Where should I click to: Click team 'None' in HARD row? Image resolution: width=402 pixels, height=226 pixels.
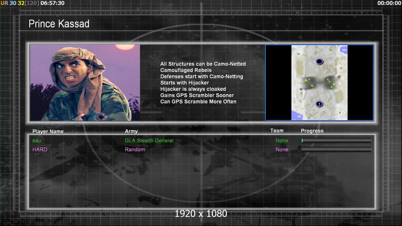tap(282, 150)
